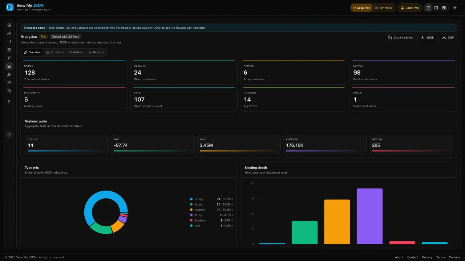Click the String legend color dot
The height and width of the screenshot is (261, 465).
click(191, 199)
